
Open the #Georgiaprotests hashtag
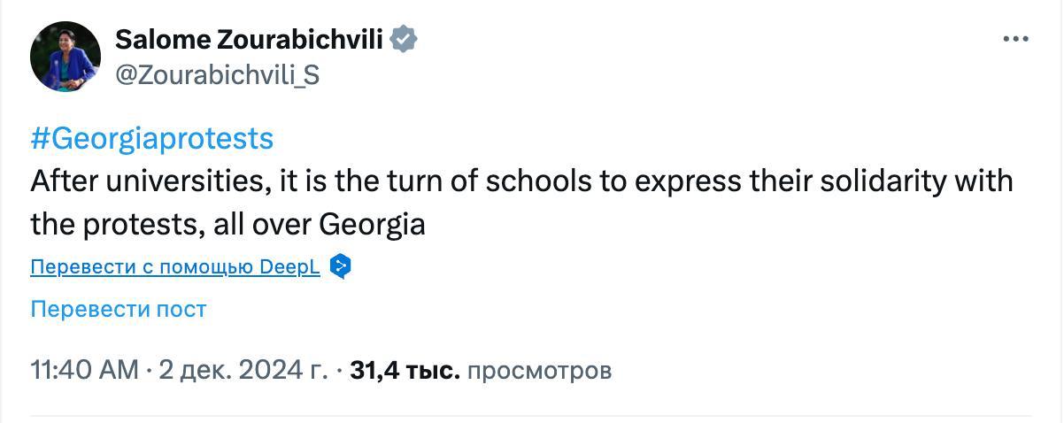click(x=152, y=139)
